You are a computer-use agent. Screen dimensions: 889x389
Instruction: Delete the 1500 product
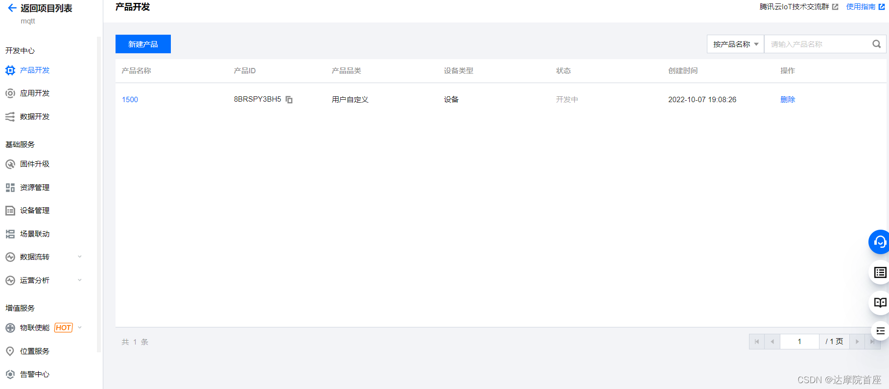pos(788,100)
